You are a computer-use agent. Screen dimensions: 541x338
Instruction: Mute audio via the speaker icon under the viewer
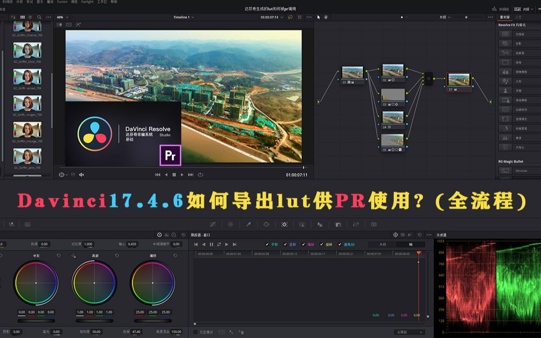82,174
